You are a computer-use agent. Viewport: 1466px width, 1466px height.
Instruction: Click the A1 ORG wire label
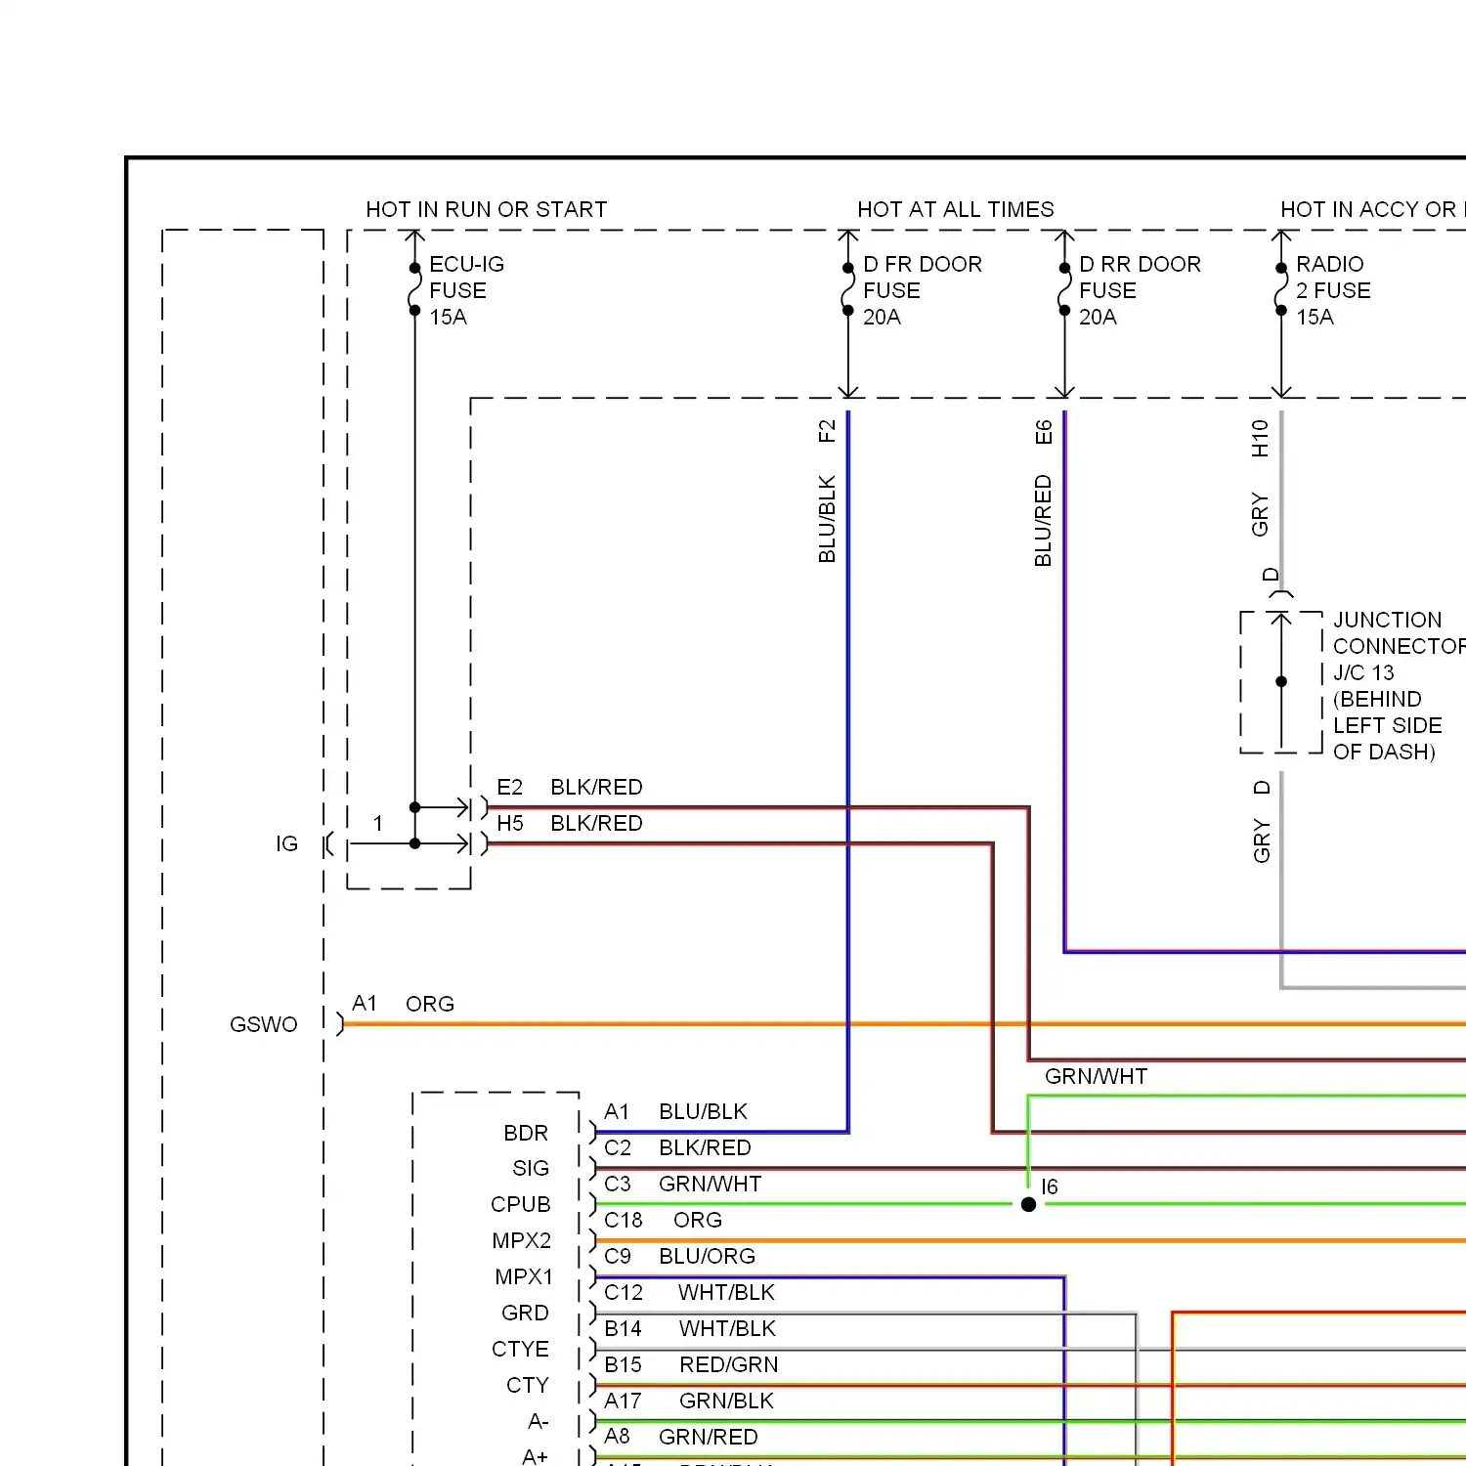(403, 1004)
